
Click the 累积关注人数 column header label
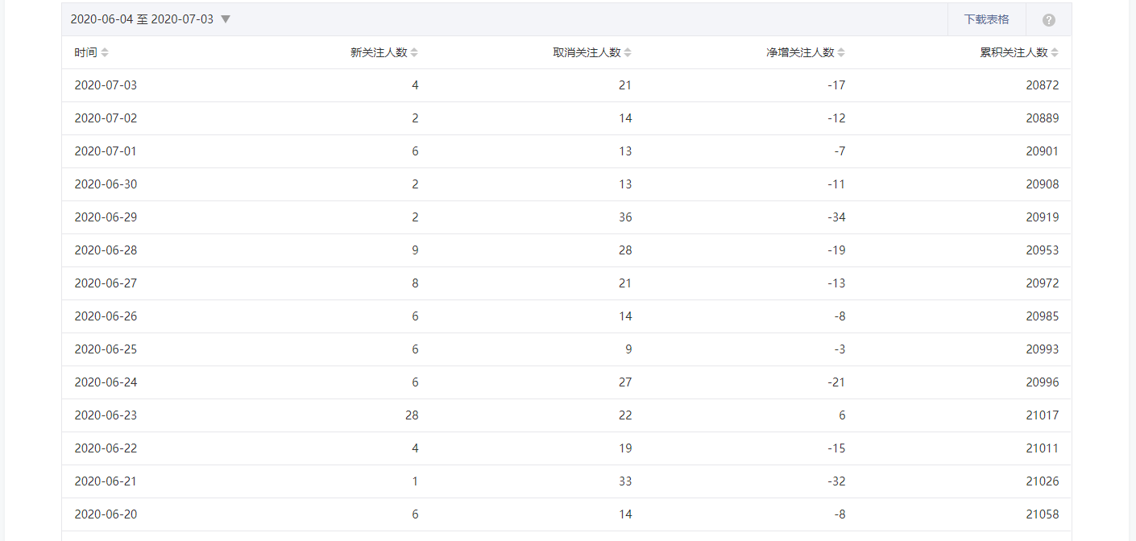pyautogui.click(x=1014, y=52)
